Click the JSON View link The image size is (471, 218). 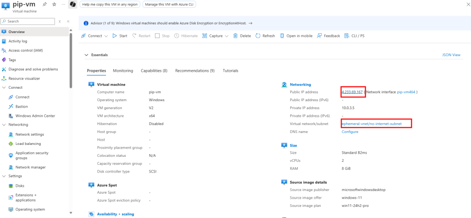[x=451, y=55]
